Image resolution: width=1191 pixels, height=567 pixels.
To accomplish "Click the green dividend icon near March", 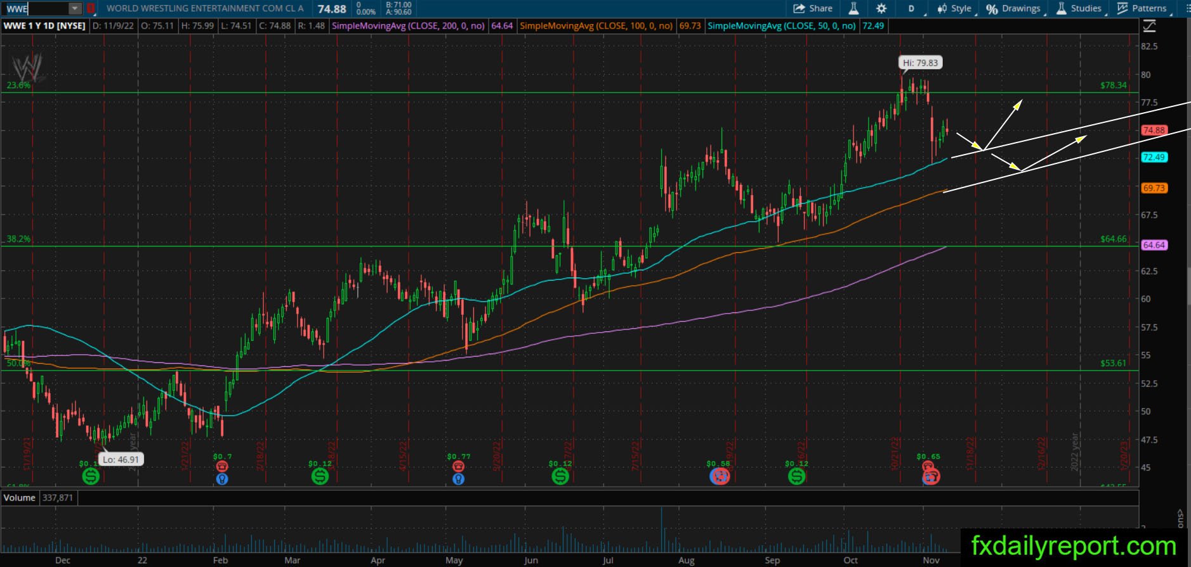I will coord(320,476).
